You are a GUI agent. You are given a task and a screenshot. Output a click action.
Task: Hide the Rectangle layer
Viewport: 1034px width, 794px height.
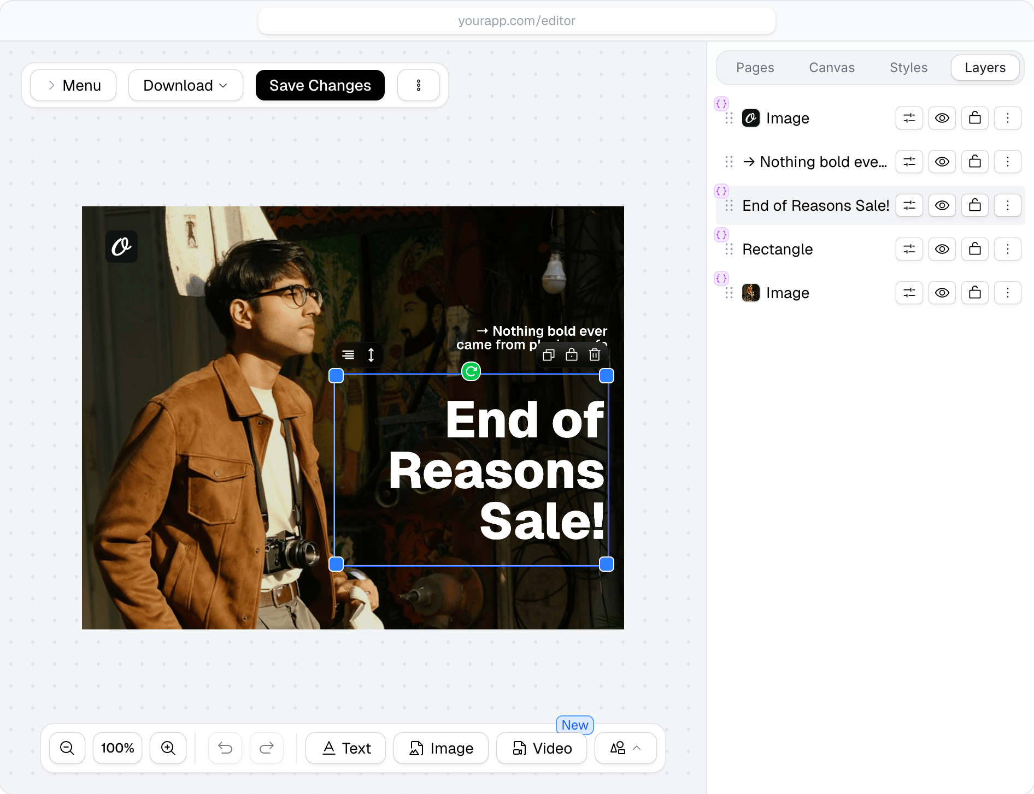tap(942, 249)
